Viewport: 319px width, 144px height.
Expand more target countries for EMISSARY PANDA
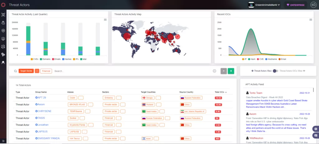156,138
